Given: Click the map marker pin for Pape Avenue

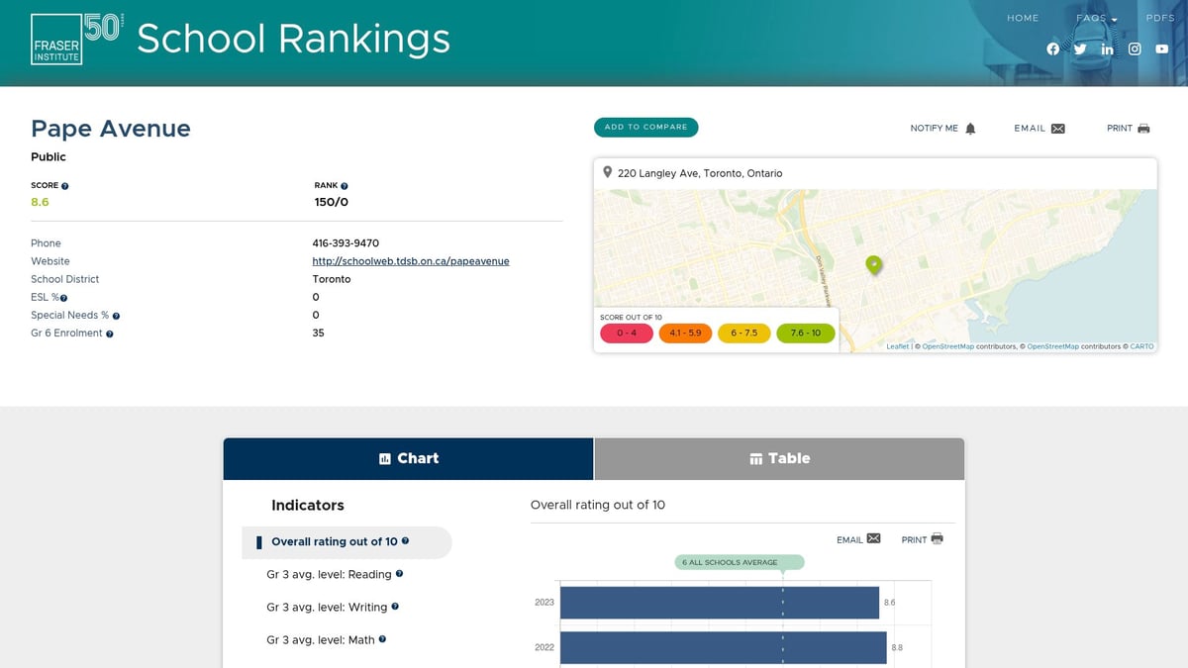Looking at the screenshot, I should coord(874,263).
